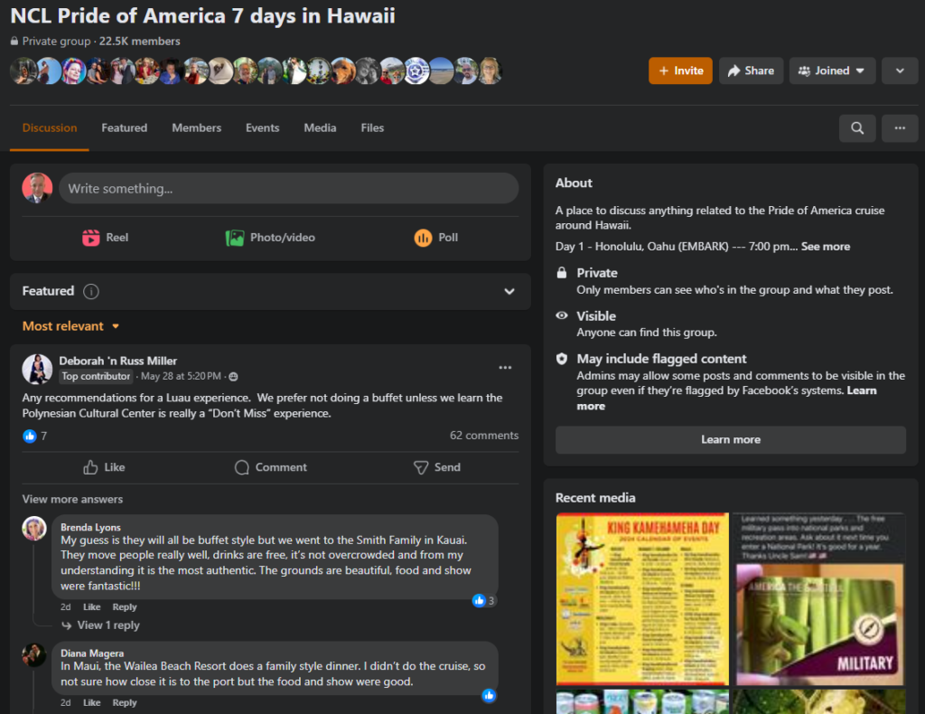Open the Files tab
The width and height of the screenshot is (925, 714).
[372, 128]
